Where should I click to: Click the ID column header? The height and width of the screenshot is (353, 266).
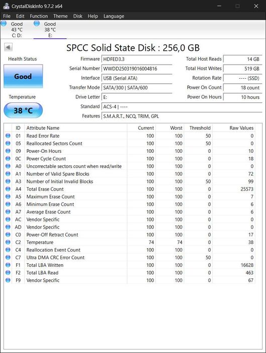[x=18, y=128]
